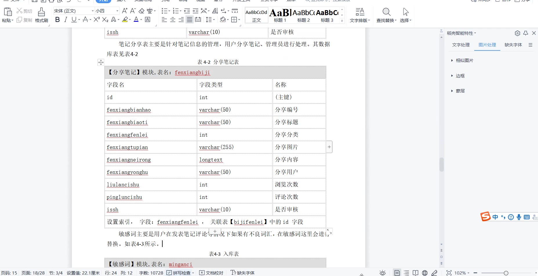Expand the 相似图片 section
The width and height of the screenshot is (538, 276).
464,61
